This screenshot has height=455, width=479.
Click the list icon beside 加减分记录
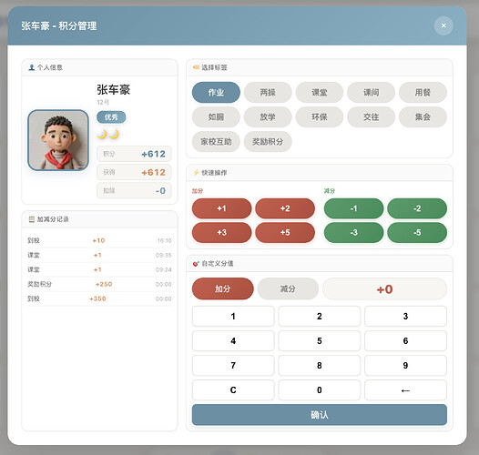tap(32, 219)
